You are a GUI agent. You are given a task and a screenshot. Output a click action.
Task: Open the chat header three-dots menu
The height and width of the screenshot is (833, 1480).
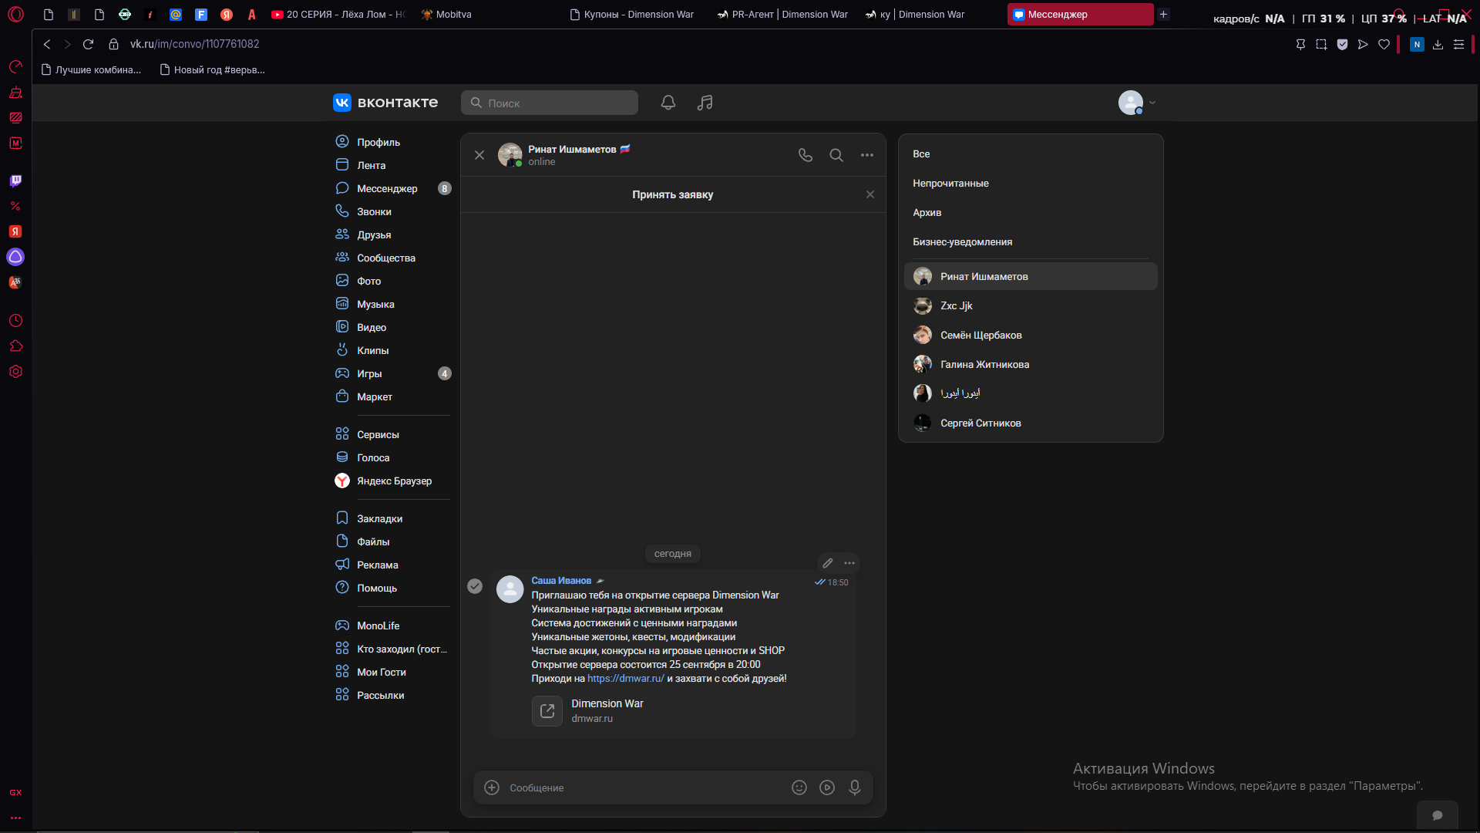coord(867,155)
